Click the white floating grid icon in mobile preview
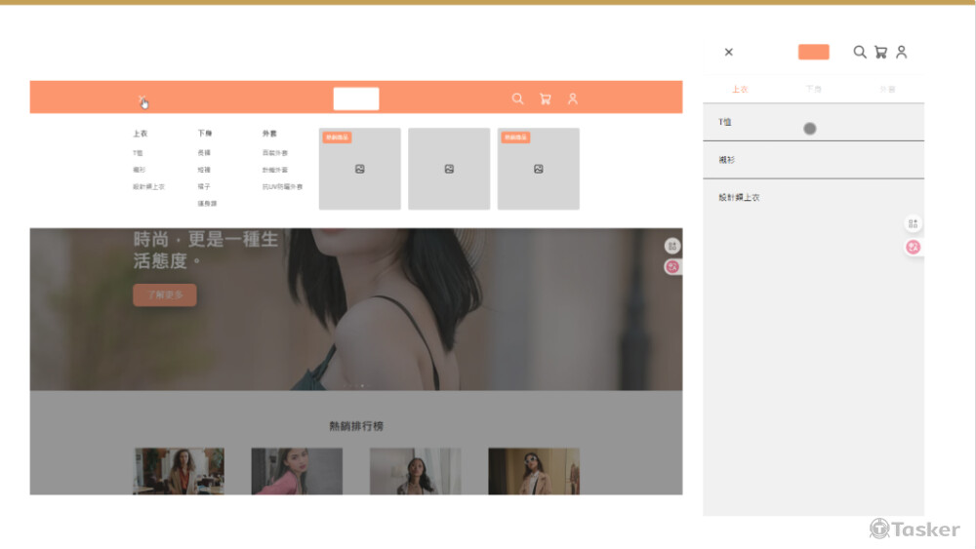The width and height of the screenshot is (976, 549). [914, 224]
